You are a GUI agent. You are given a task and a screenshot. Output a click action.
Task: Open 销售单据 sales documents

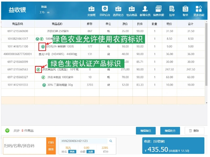coord(158,11)
